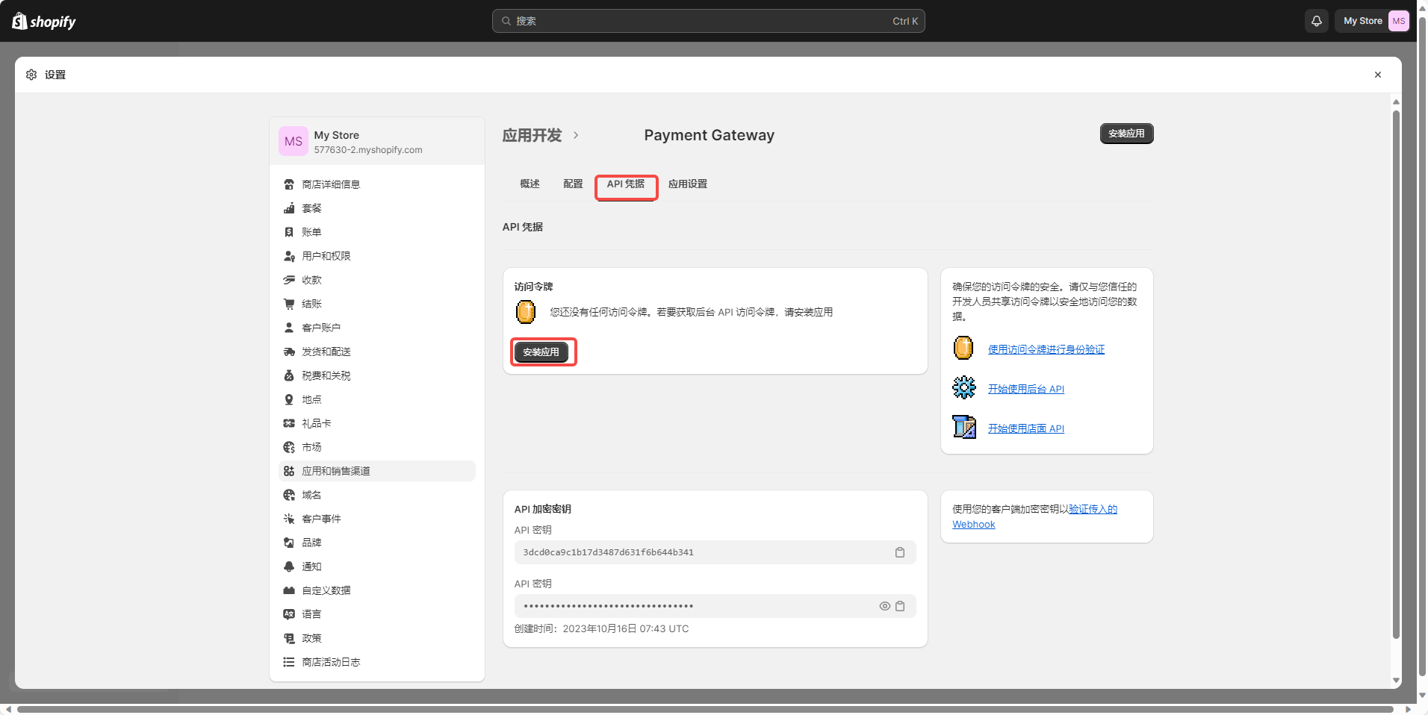Switch to the 应用设置 tab
This screenshot has width=1428, height=715.
(x=687, y=184)
